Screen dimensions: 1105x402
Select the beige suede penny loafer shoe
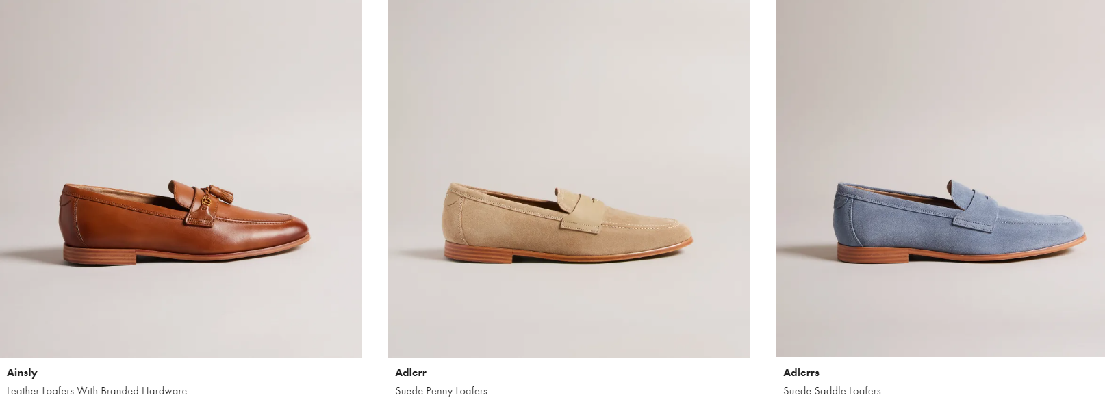[568, 222]
